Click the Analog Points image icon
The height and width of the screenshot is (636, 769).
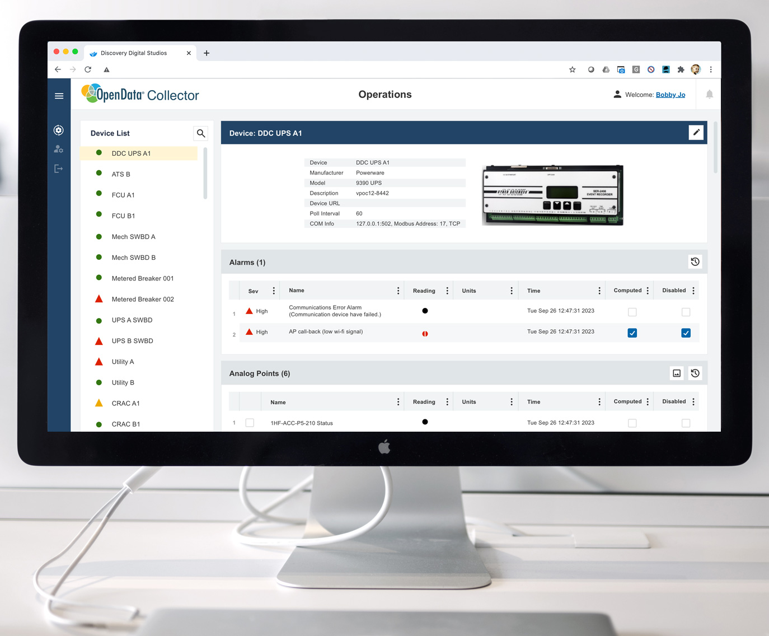677,373
